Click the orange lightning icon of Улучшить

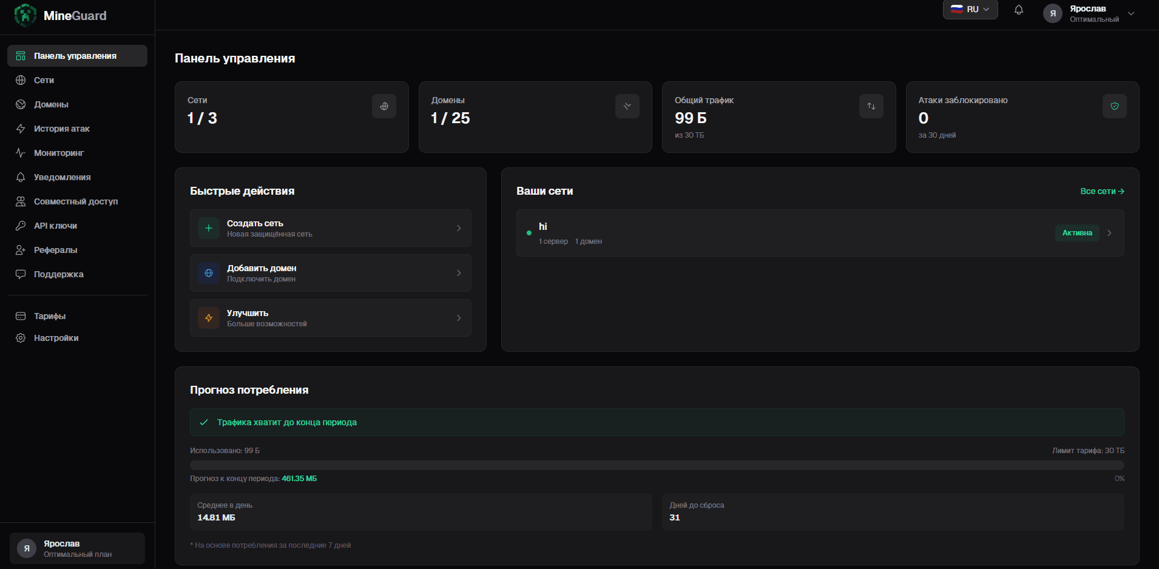click(x=209, y=318)
